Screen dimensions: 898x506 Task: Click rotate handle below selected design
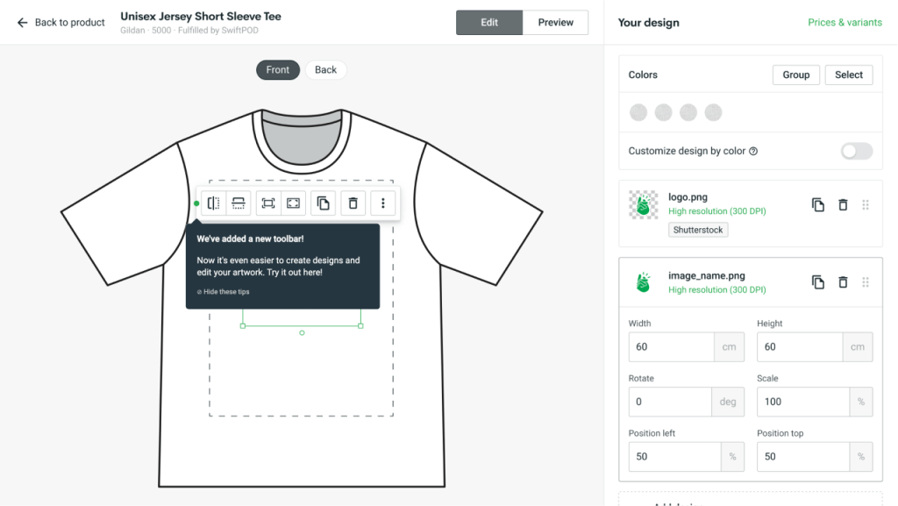(x=302, y=333)
